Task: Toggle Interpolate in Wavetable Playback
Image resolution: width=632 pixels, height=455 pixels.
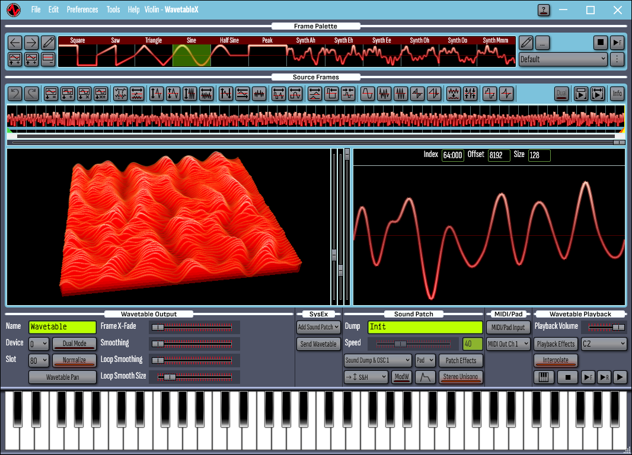Action: click(x=556, y=360)
